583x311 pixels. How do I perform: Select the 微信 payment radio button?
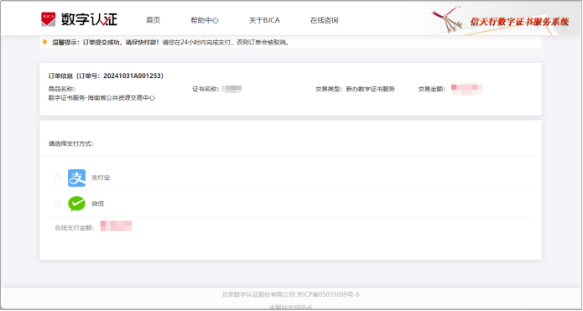tap(58, 204)
